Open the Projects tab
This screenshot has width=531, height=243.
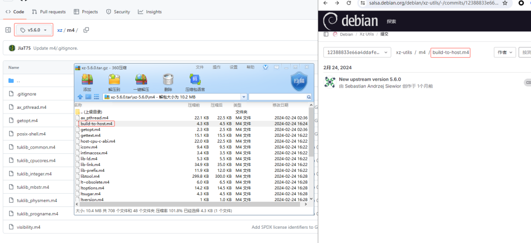click(87, 12)
